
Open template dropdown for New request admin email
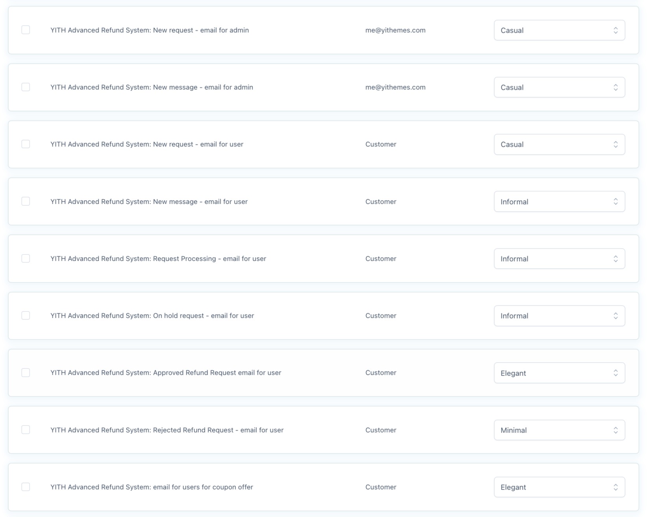click(559, 30)
